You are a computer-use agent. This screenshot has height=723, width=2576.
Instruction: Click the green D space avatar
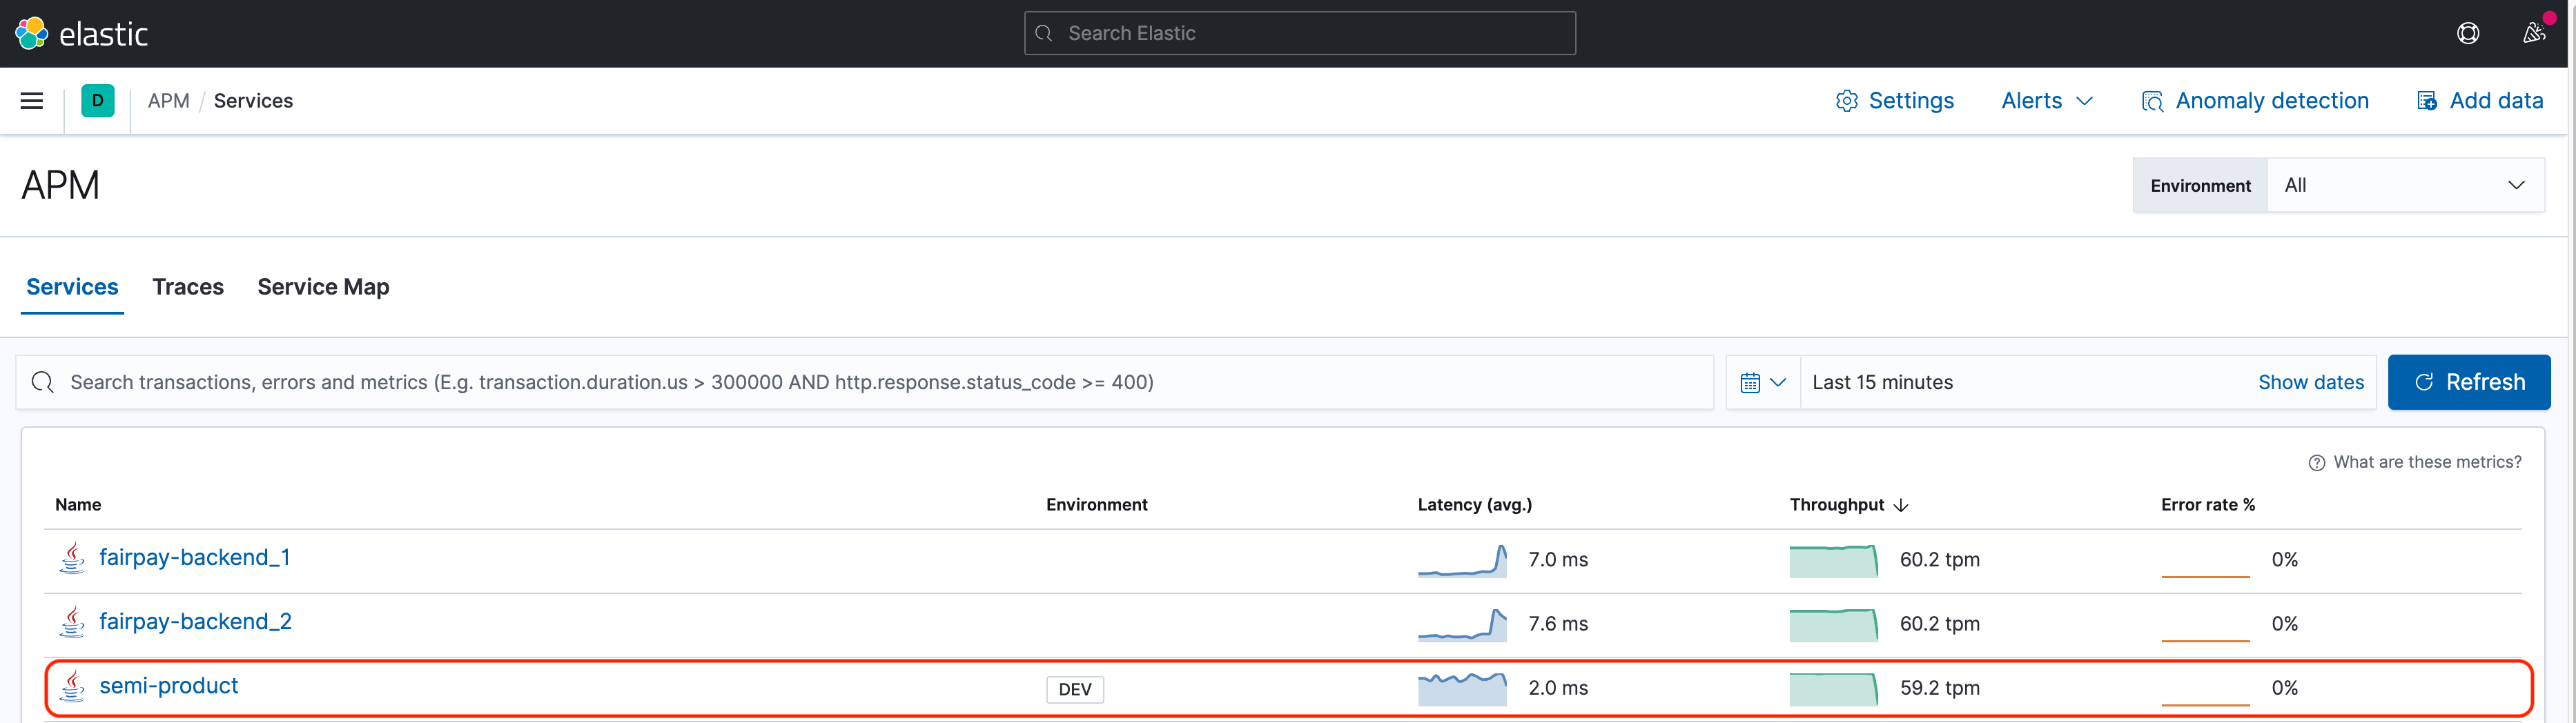pos(98,101)
